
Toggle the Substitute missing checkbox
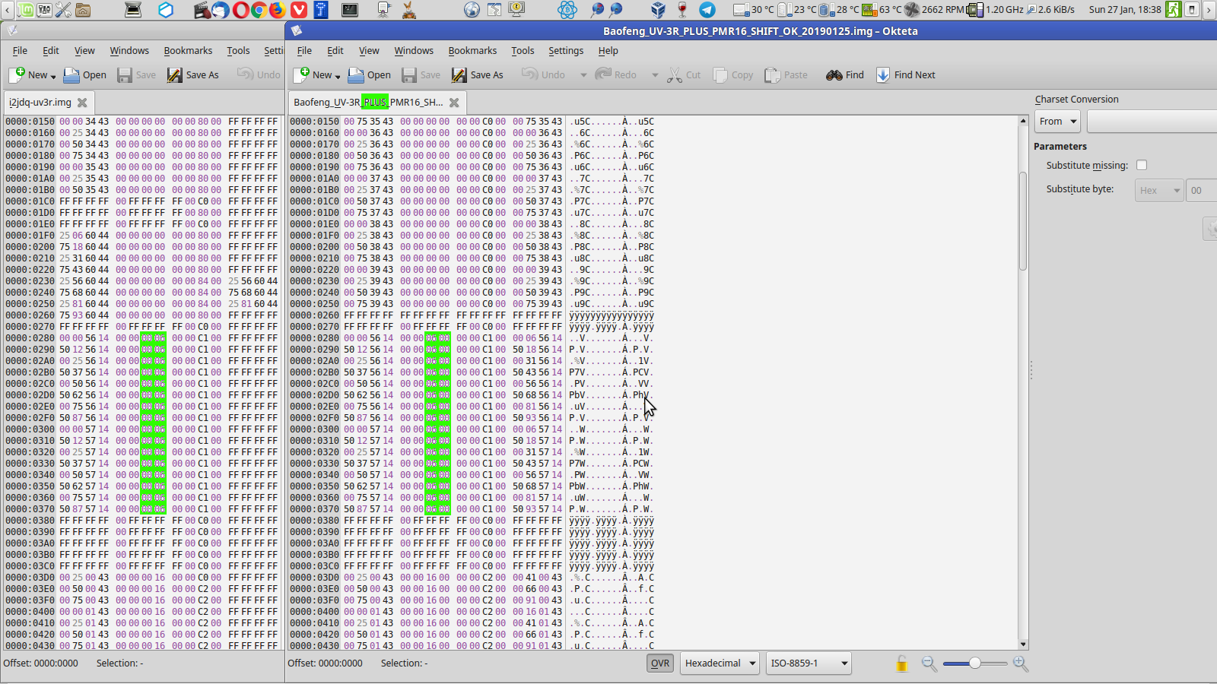point(1142,165)
